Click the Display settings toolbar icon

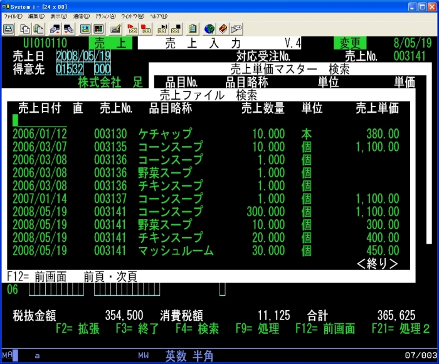[85, 28]
